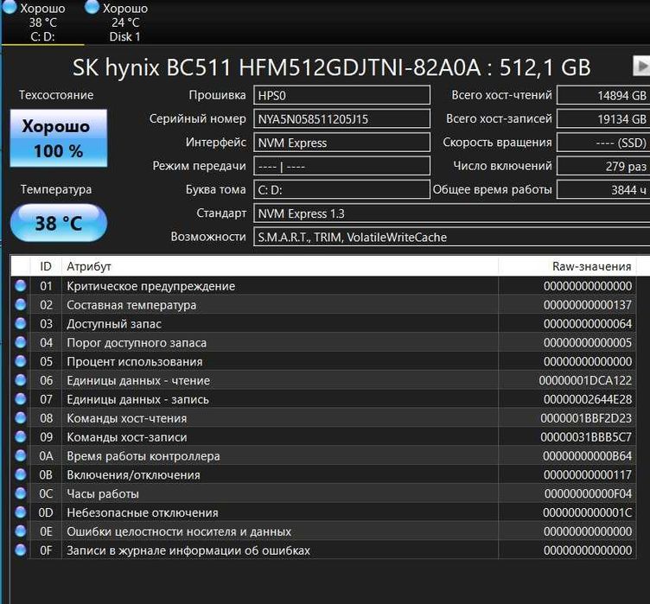Click the disk title SK hynix BC511

pyautogui.click(x=332, y=67)
